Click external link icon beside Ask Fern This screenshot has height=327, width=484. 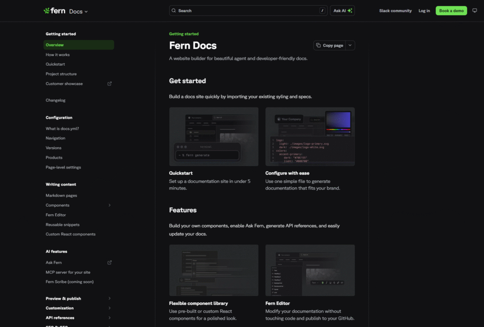click(x=110, y=263)
